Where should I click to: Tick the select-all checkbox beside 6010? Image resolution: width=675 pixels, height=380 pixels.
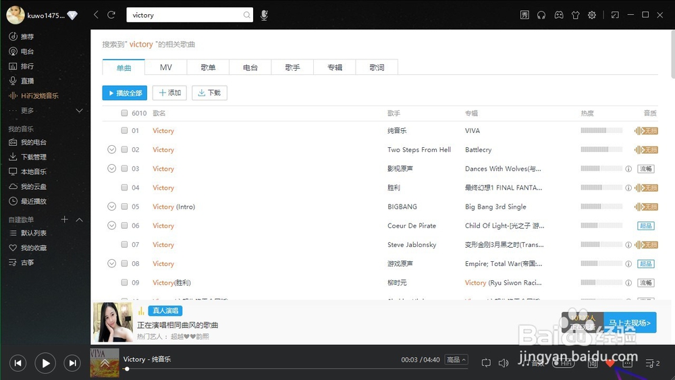coord(124,113)
